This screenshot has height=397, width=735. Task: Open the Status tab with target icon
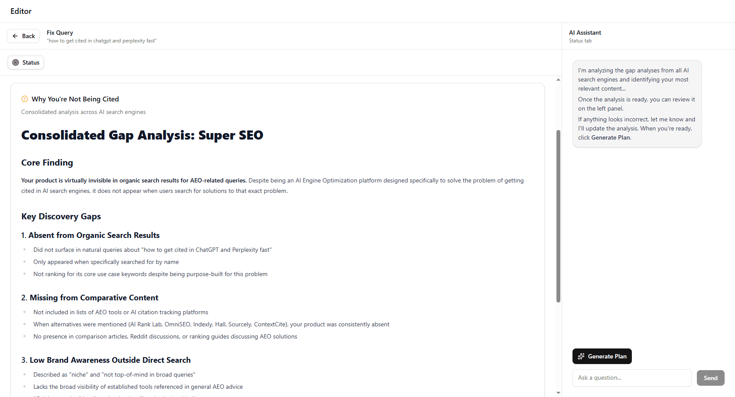pyautogui.click(x=26, y=62)
